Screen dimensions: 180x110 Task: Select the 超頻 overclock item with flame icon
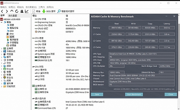[x=10, y=37]
